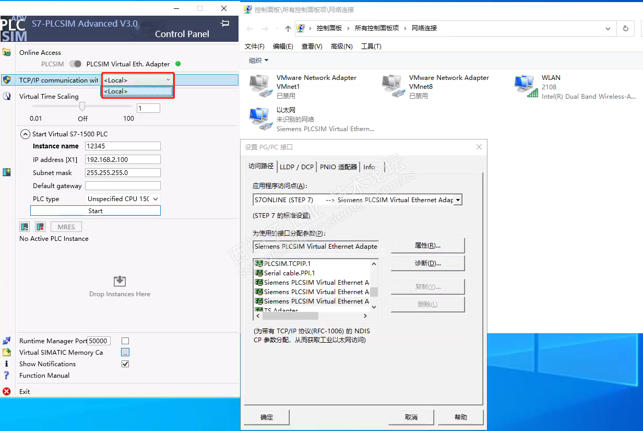Click the Virtual Time Scaling slider thumb
Screen dimensions: 643x431
[82, 107]
